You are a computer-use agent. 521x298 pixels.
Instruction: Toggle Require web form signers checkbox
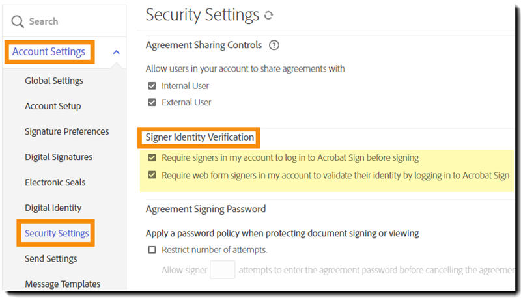point(152,175)
